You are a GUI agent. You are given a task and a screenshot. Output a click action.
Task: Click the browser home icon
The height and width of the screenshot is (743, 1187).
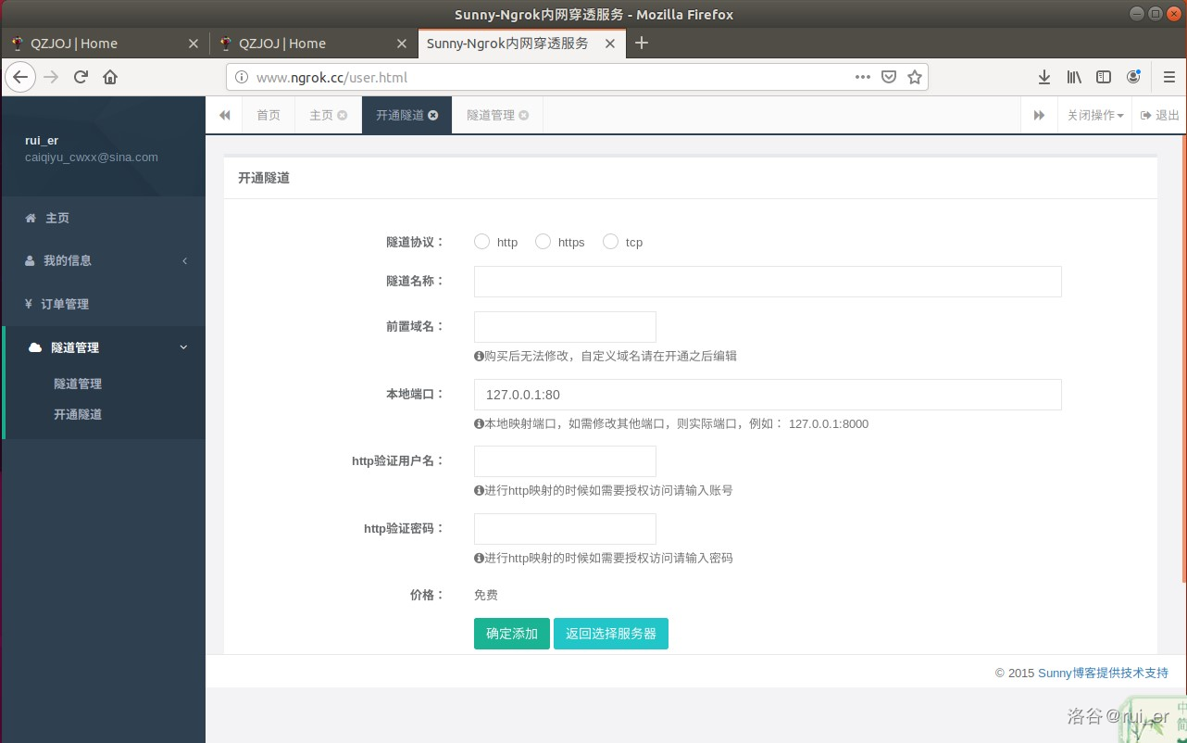point(110,77)
